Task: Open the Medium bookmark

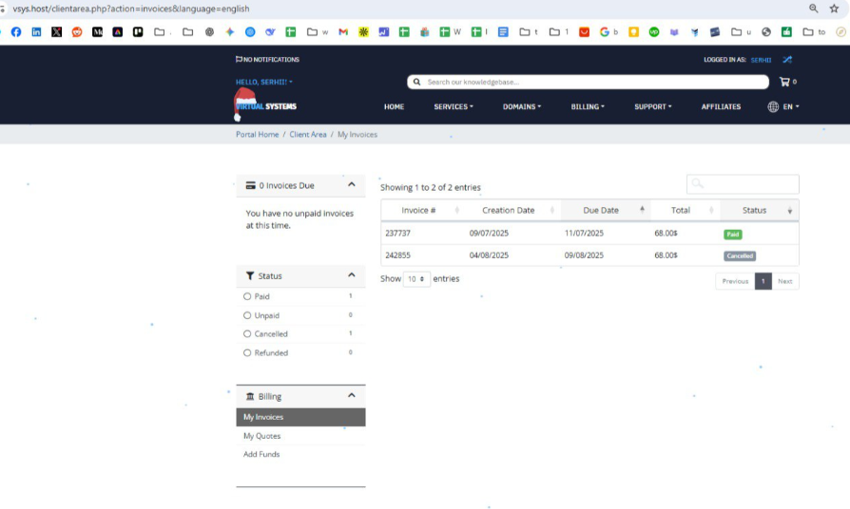Action: tap(97, 32)
